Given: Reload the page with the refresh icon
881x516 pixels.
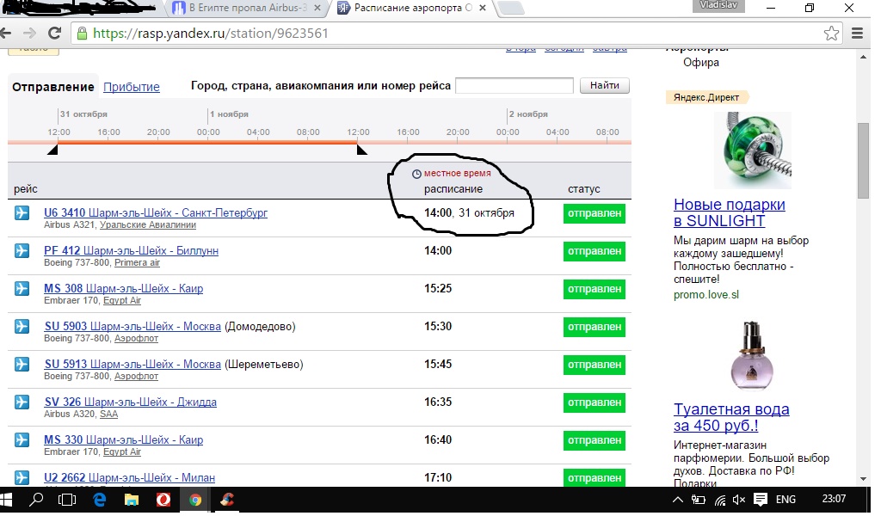Looking at the screenshot, I should point(54,34).
